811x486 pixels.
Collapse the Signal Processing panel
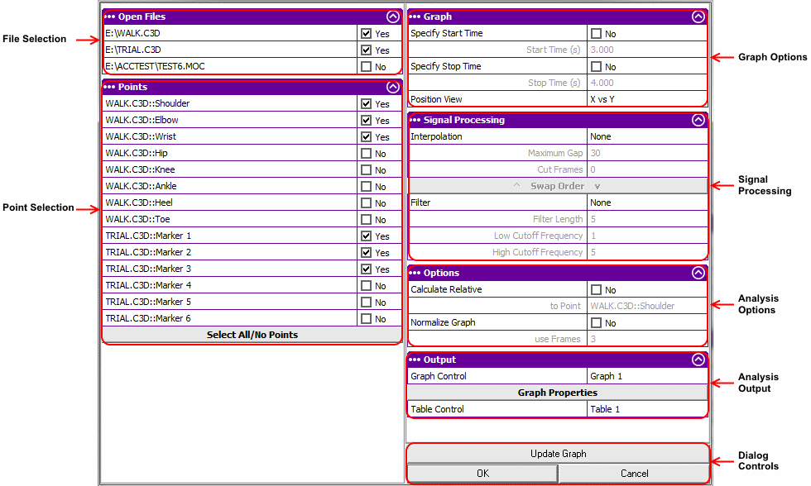698,119
